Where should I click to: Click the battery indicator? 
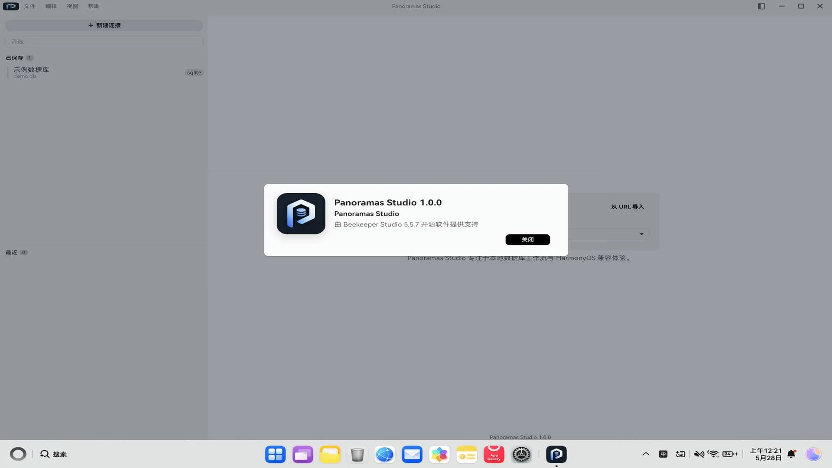click(730, 454)
